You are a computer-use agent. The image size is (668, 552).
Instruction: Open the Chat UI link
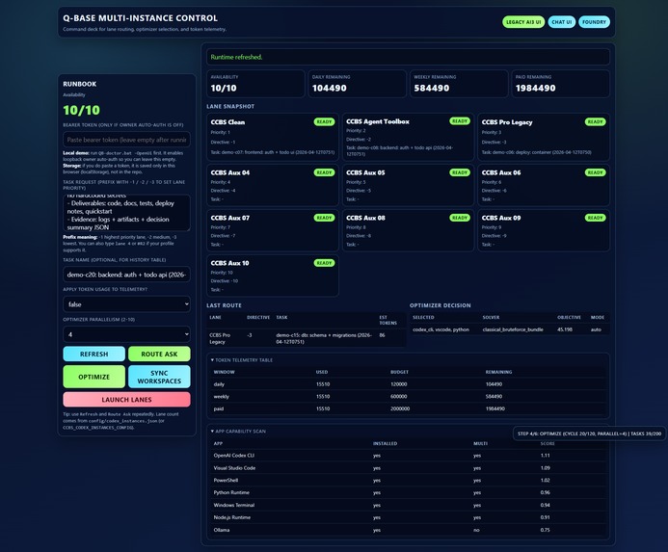click(x=562, y=22)
